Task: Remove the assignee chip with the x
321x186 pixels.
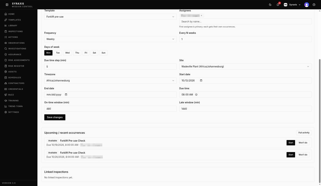Action: click(201, 16)
